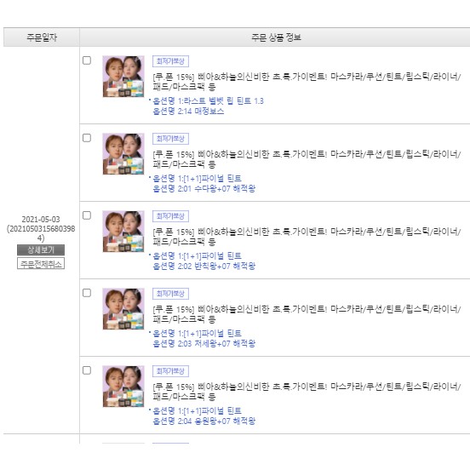
Task: Click the 주문 상품 정보 column header
Action: [x=276, y=37]
